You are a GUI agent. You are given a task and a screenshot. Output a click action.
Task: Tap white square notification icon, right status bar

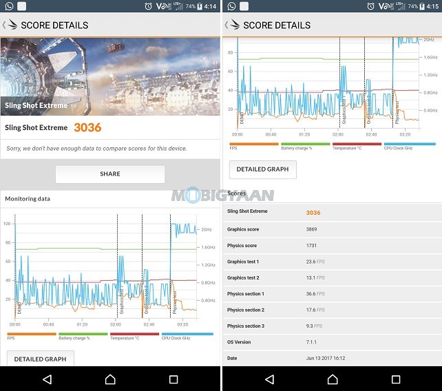point(244,6)
